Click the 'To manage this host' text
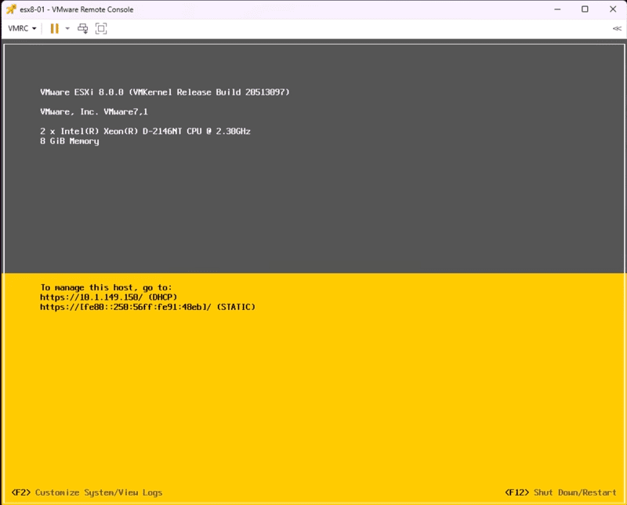 click(x=106, y=287)
